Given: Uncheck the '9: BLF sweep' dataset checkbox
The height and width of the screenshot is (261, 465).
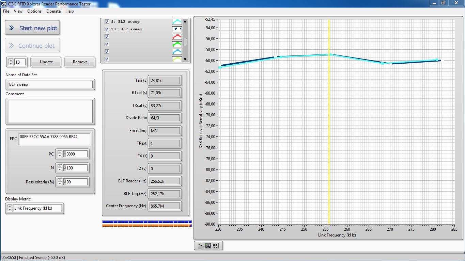Looking at the screenshot, I should [107, 22].
